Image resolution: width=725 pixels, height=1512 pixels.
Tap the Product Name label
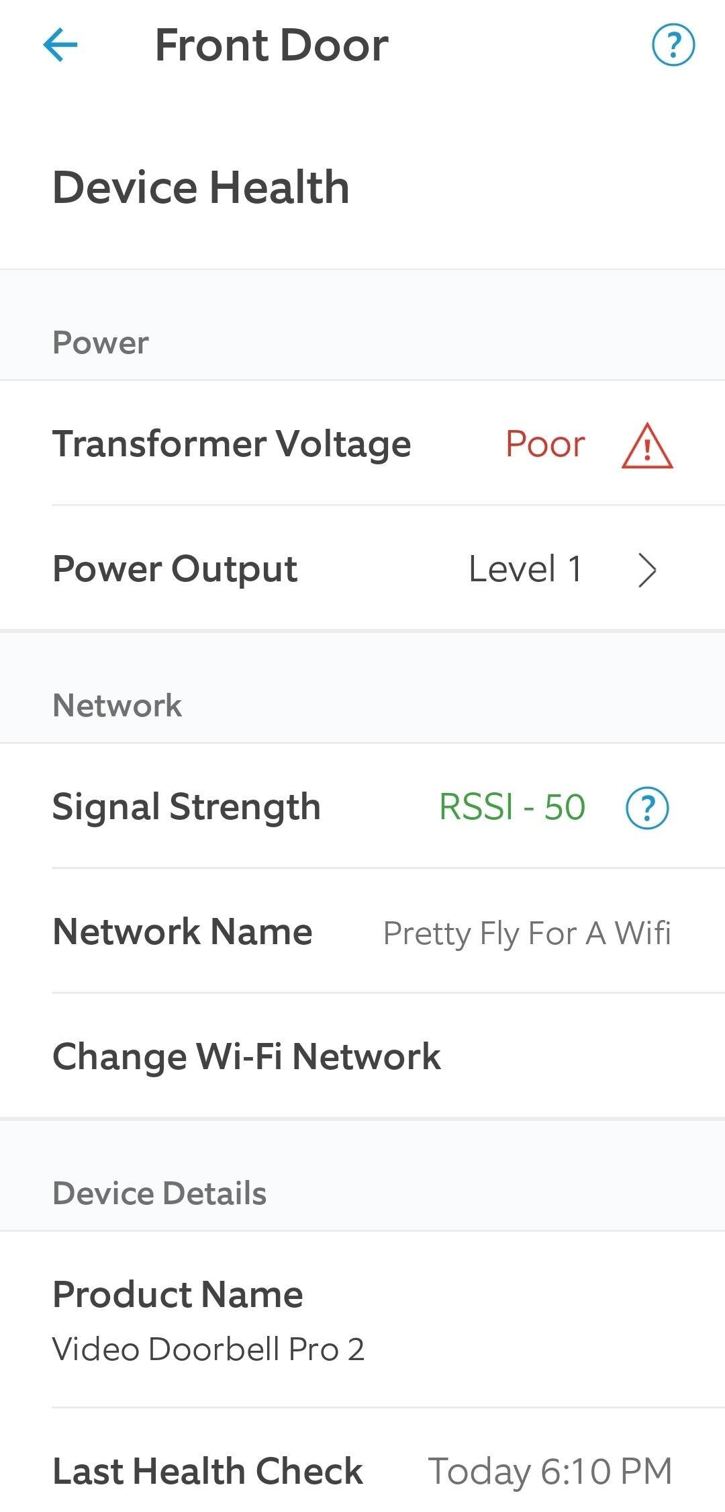click(x=177, y=1294)
